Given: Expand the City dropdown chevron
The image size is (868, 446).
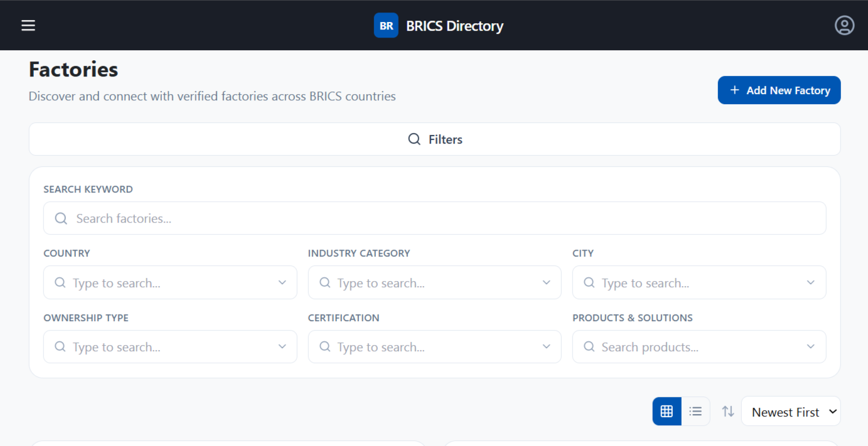Looking at the screenshot, I should (x=811, y=283).
